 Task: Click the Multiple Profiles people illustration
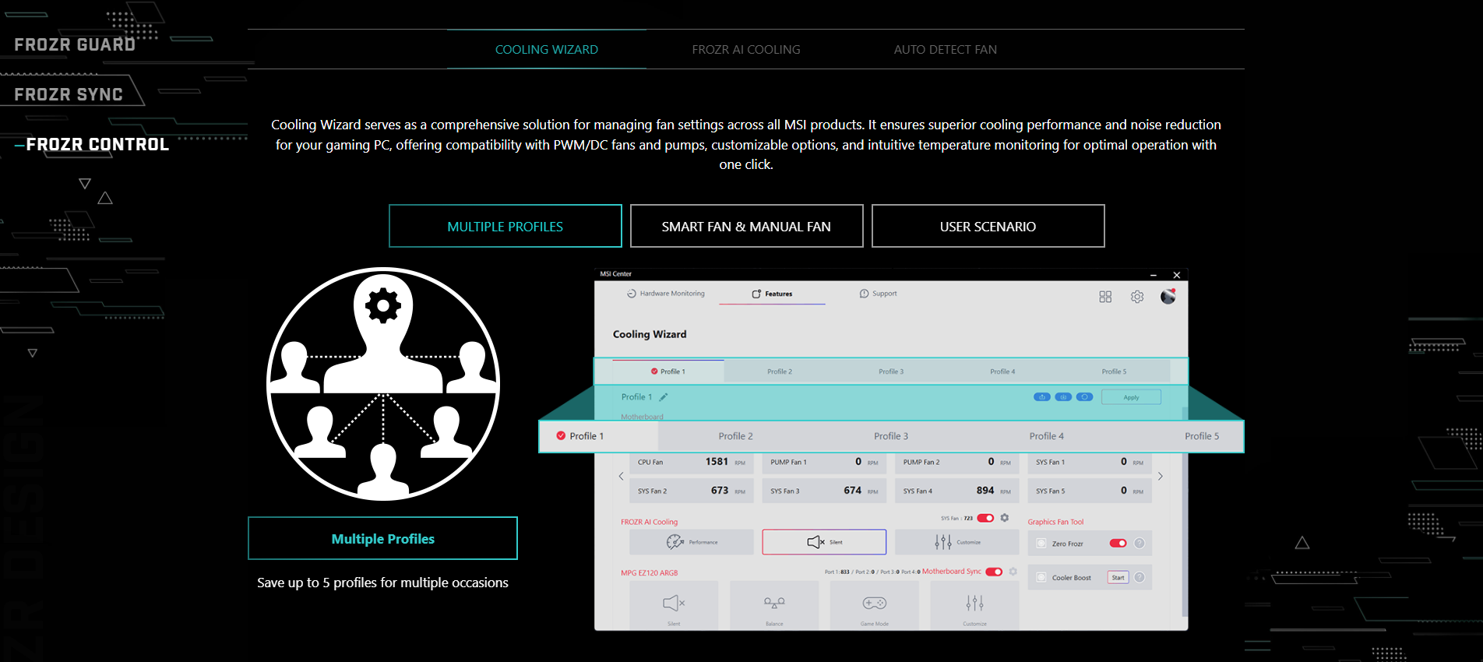click(383, 384)
